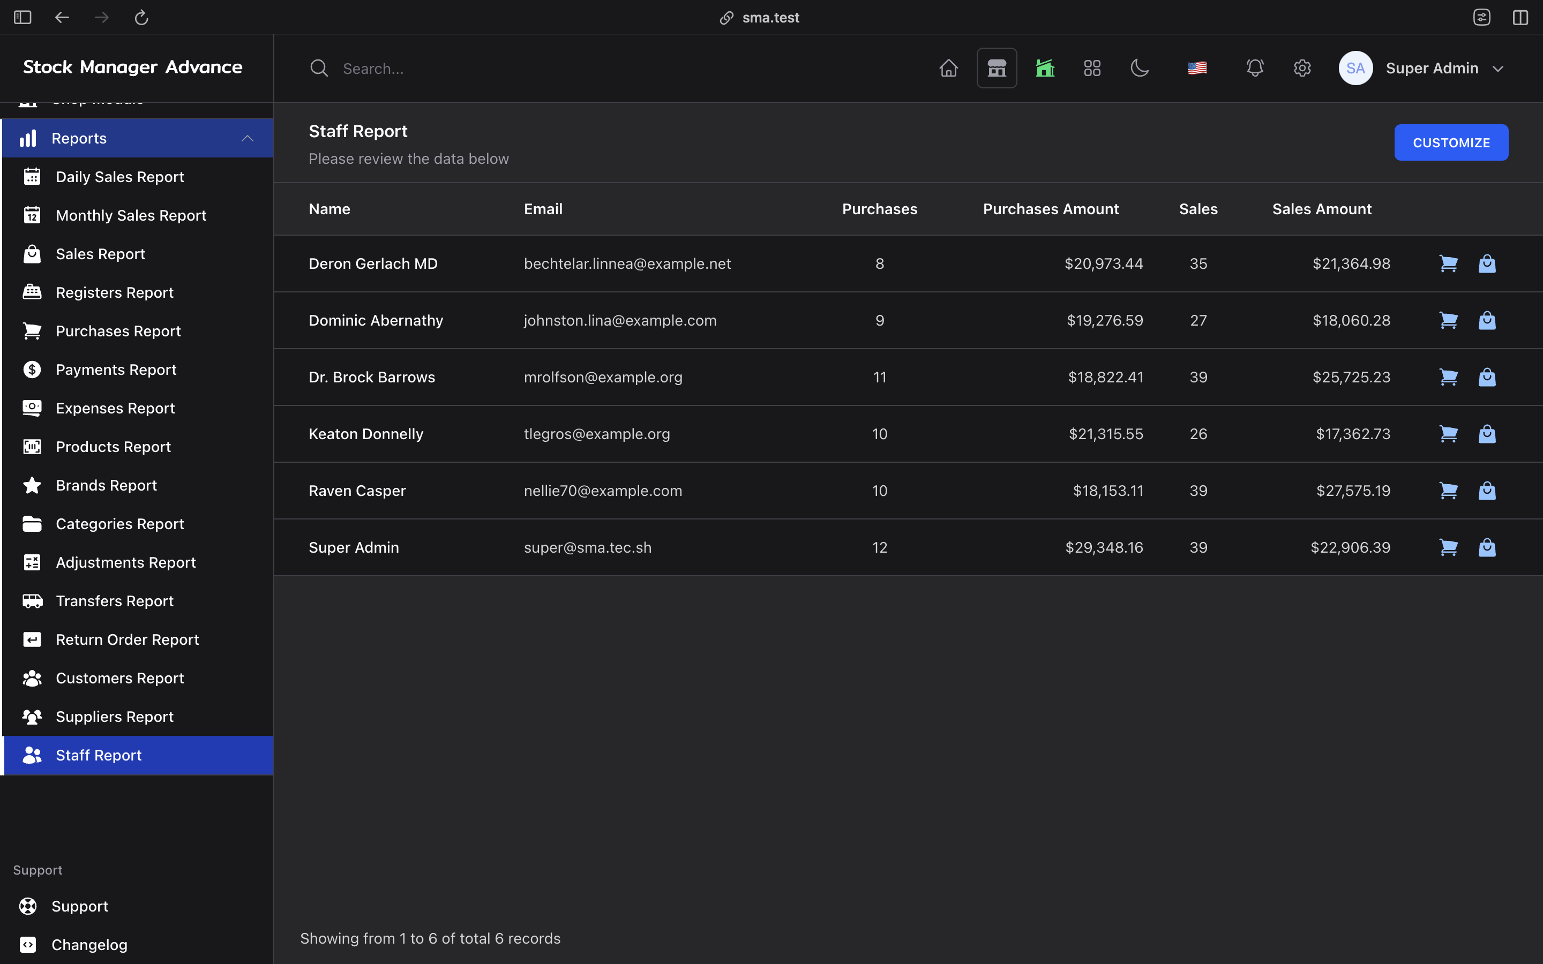Click email bechtelar.linnea@example.net

(x=627, y=264)
